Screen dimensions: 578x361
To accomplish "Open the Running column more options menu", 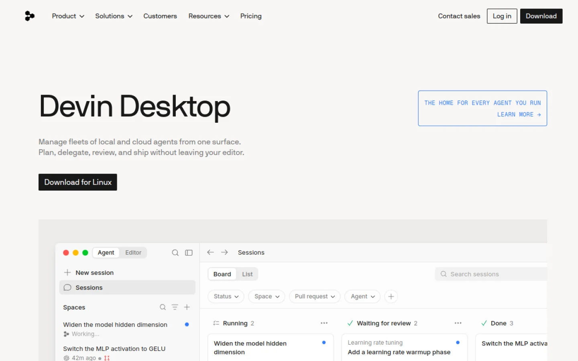I will tap(324, 323).
